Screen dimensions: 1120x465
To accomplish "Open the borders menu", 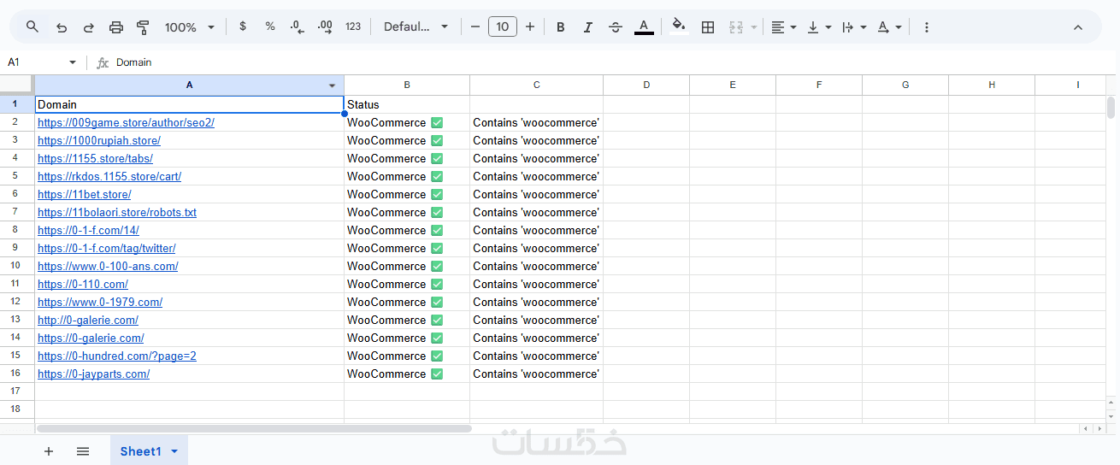I will click(708, 26).
